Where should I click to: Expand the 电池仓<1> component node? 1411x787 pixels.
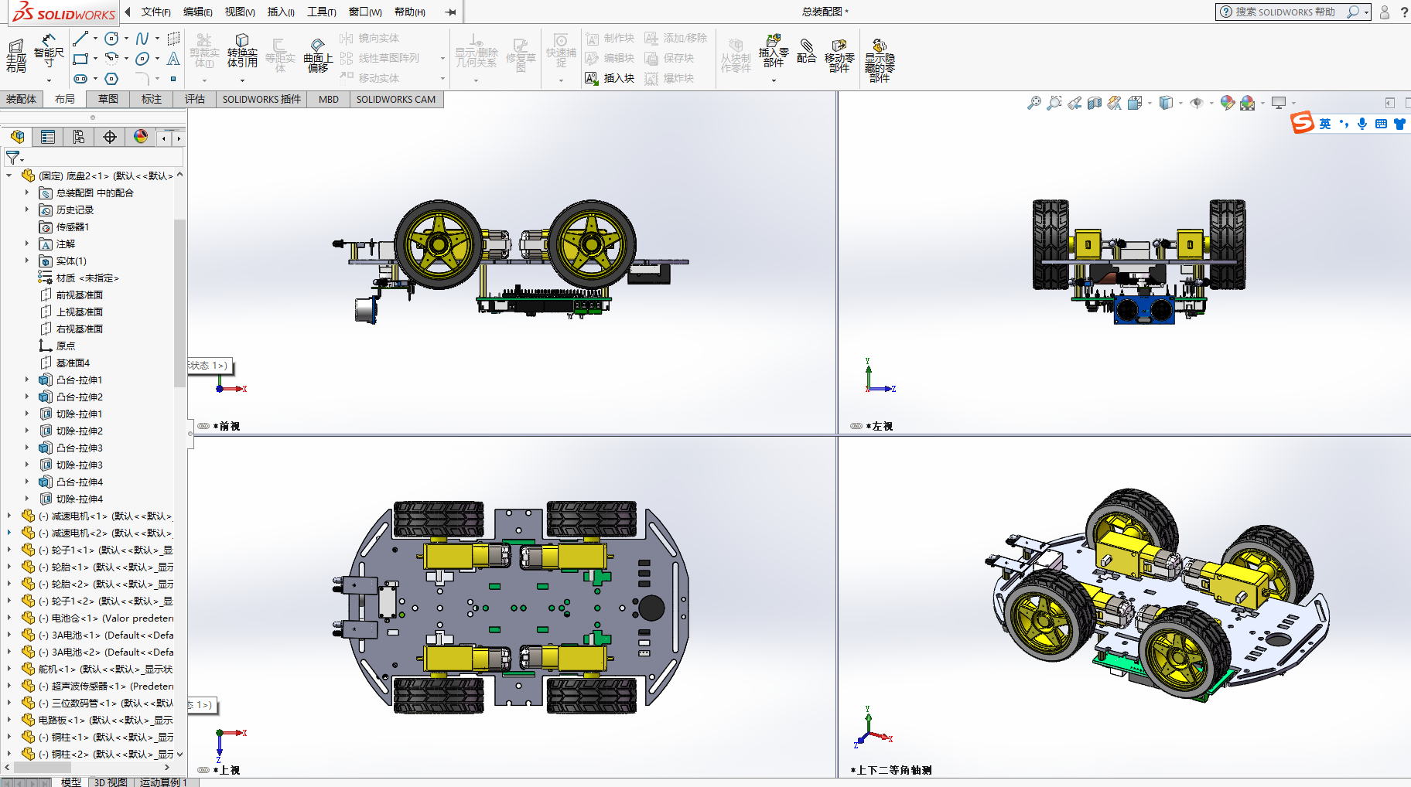9,618
